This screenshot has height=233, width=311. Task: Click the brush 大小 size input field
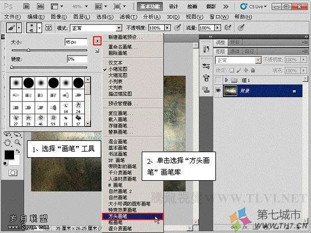[x=76, y=42]
